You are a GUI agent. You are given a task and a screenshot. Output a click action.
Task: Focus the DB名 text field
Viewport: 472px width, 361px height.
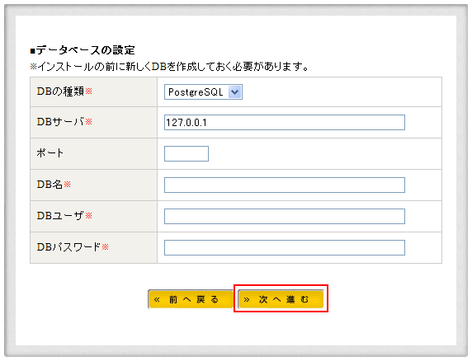coord(285,185)
